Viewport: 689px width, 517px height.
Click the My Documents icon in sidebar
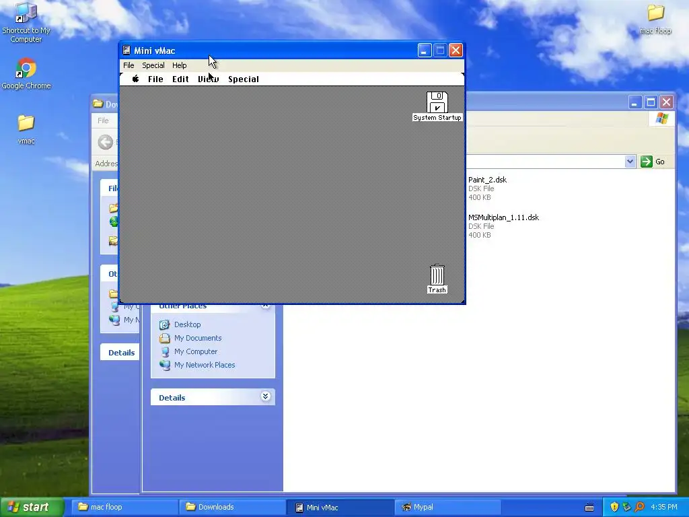(164, 338)
